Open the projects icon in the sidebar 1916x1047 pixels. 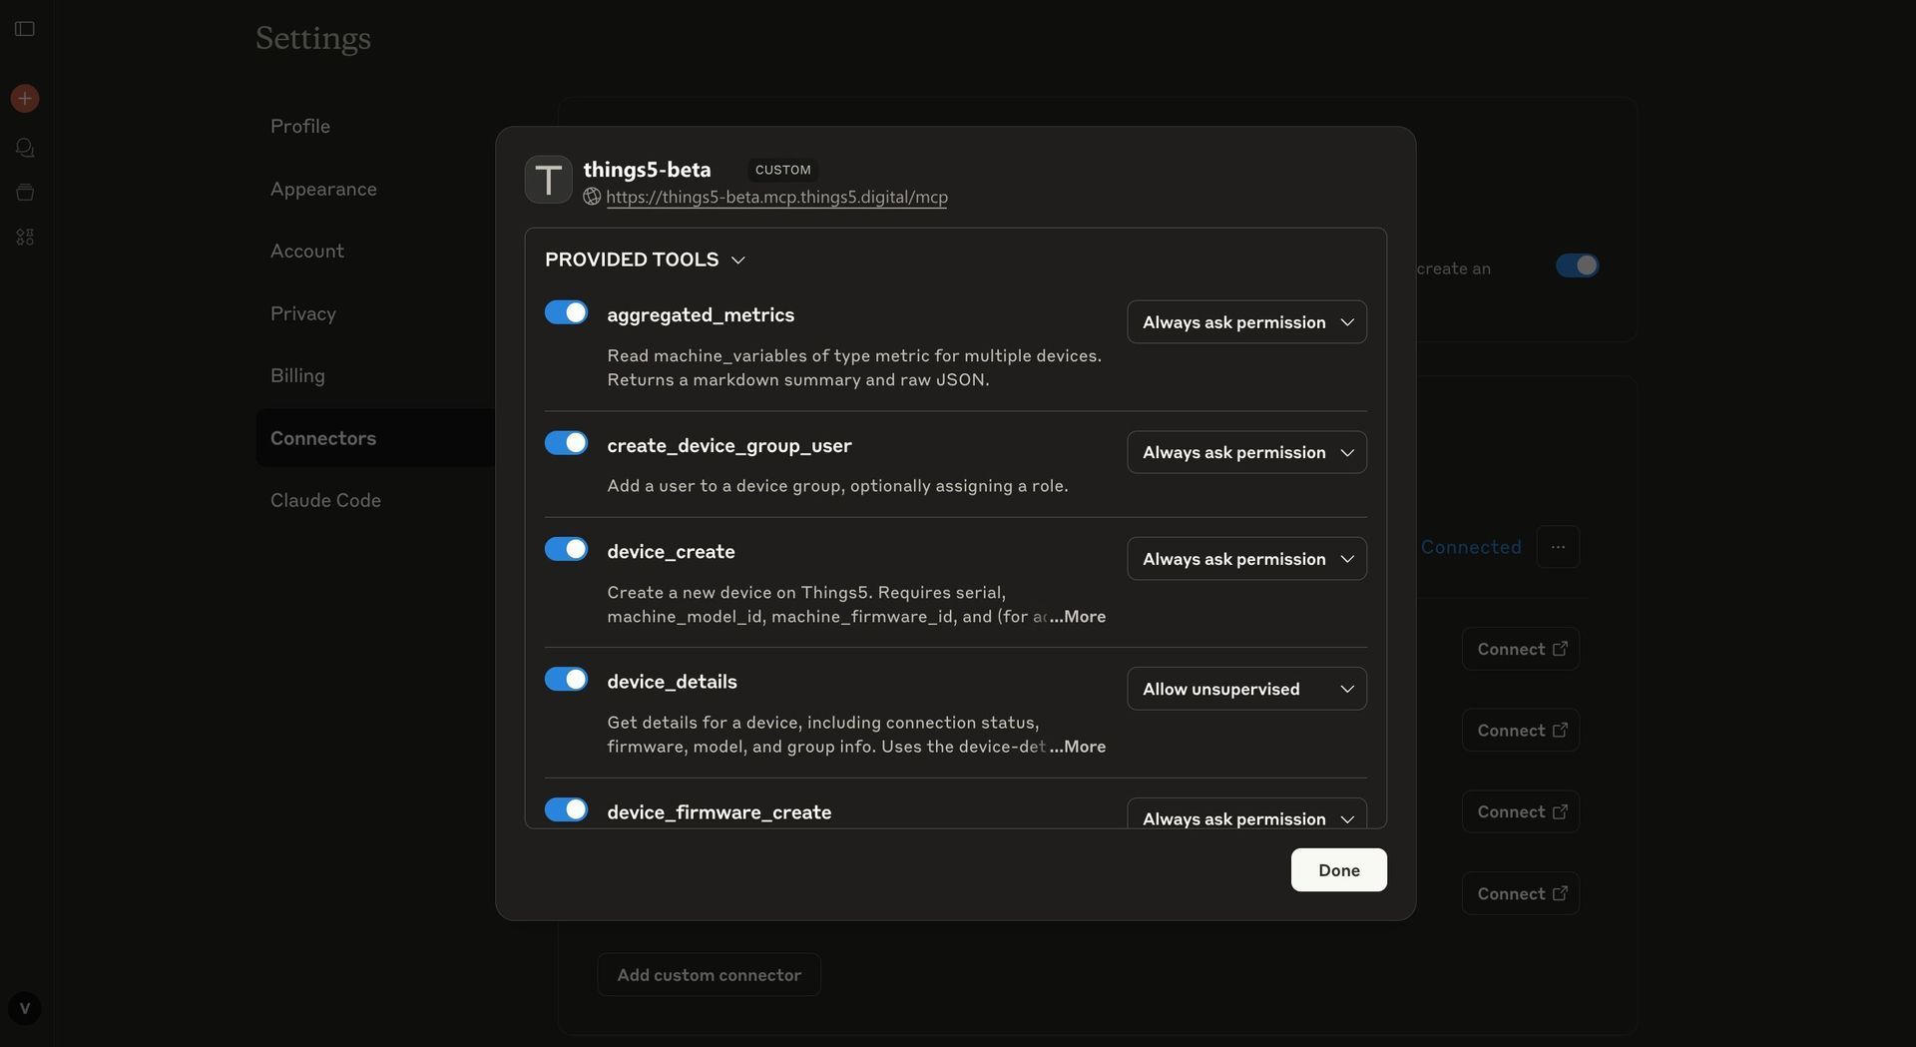tap(25, 192)
